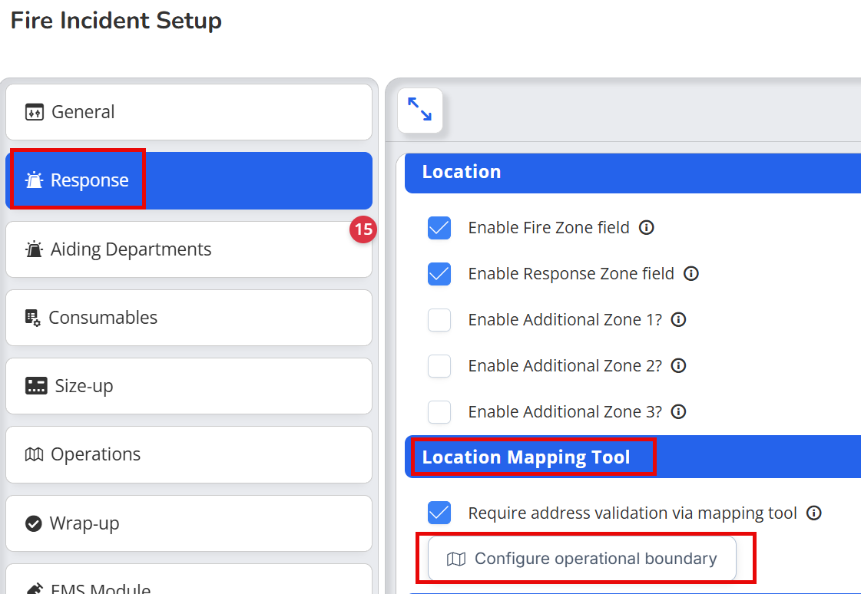The width and height of the screenshot is (861, 594).
Task: Switch to the Size-up tab
Action: click(189, 386)
